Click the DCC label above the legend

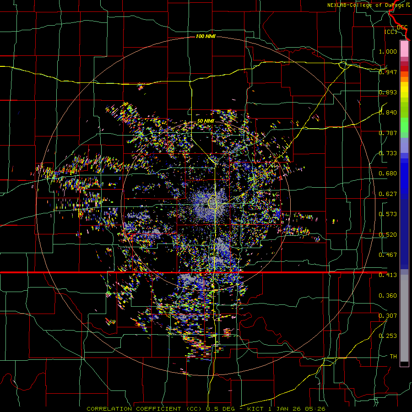[x=402, y=27]
